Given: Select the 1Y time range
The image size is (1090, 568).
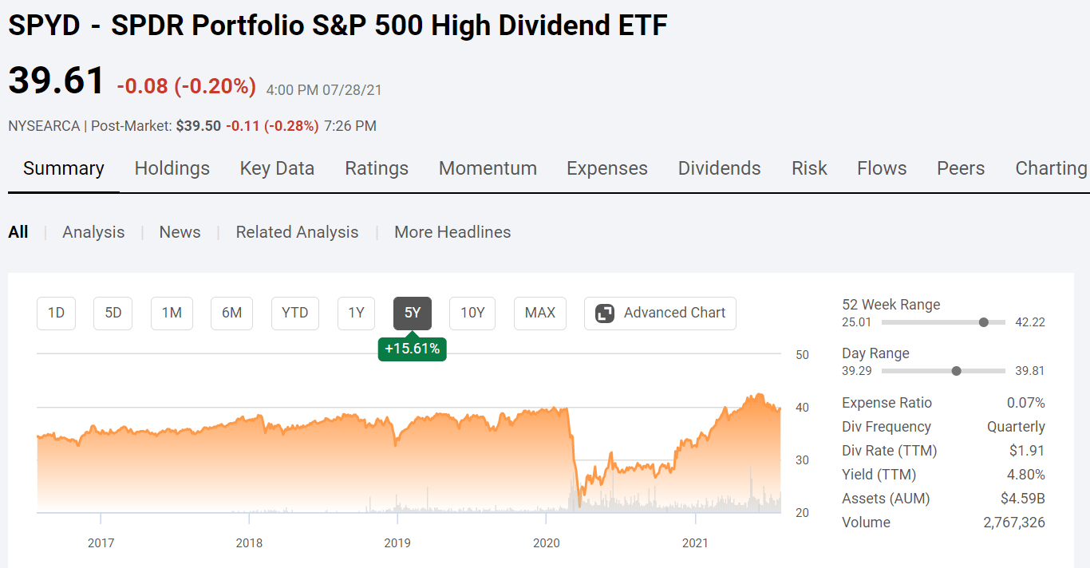Looking at the screenshot, I should 356,313.
